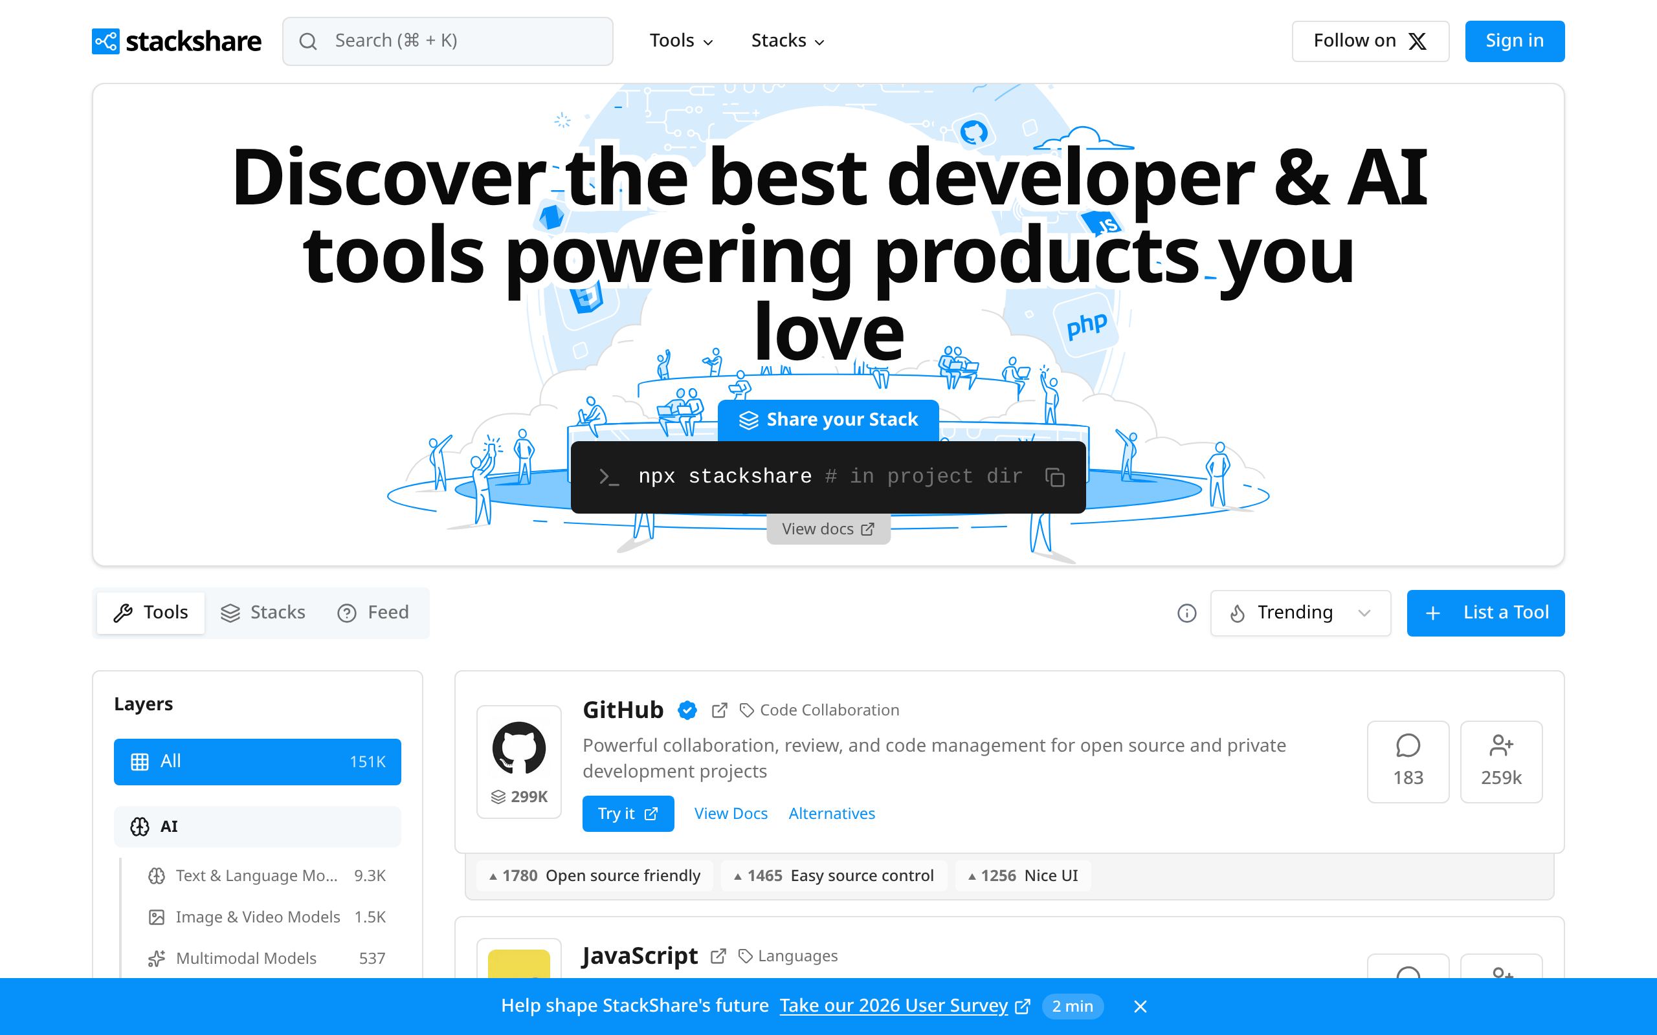Click Share your Stack button
The image size is (1657, 1035).
pyautogui.click(x=828, y=420)
